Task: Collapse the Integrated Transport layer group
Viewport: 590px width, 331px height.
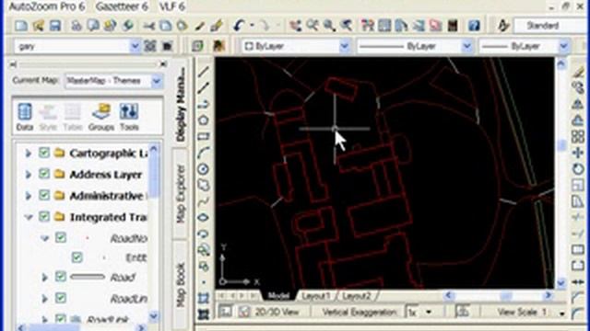Action: (29, 217)
